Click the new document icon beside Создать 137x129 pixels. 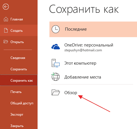pyautogui.click(x=6, y=30)
